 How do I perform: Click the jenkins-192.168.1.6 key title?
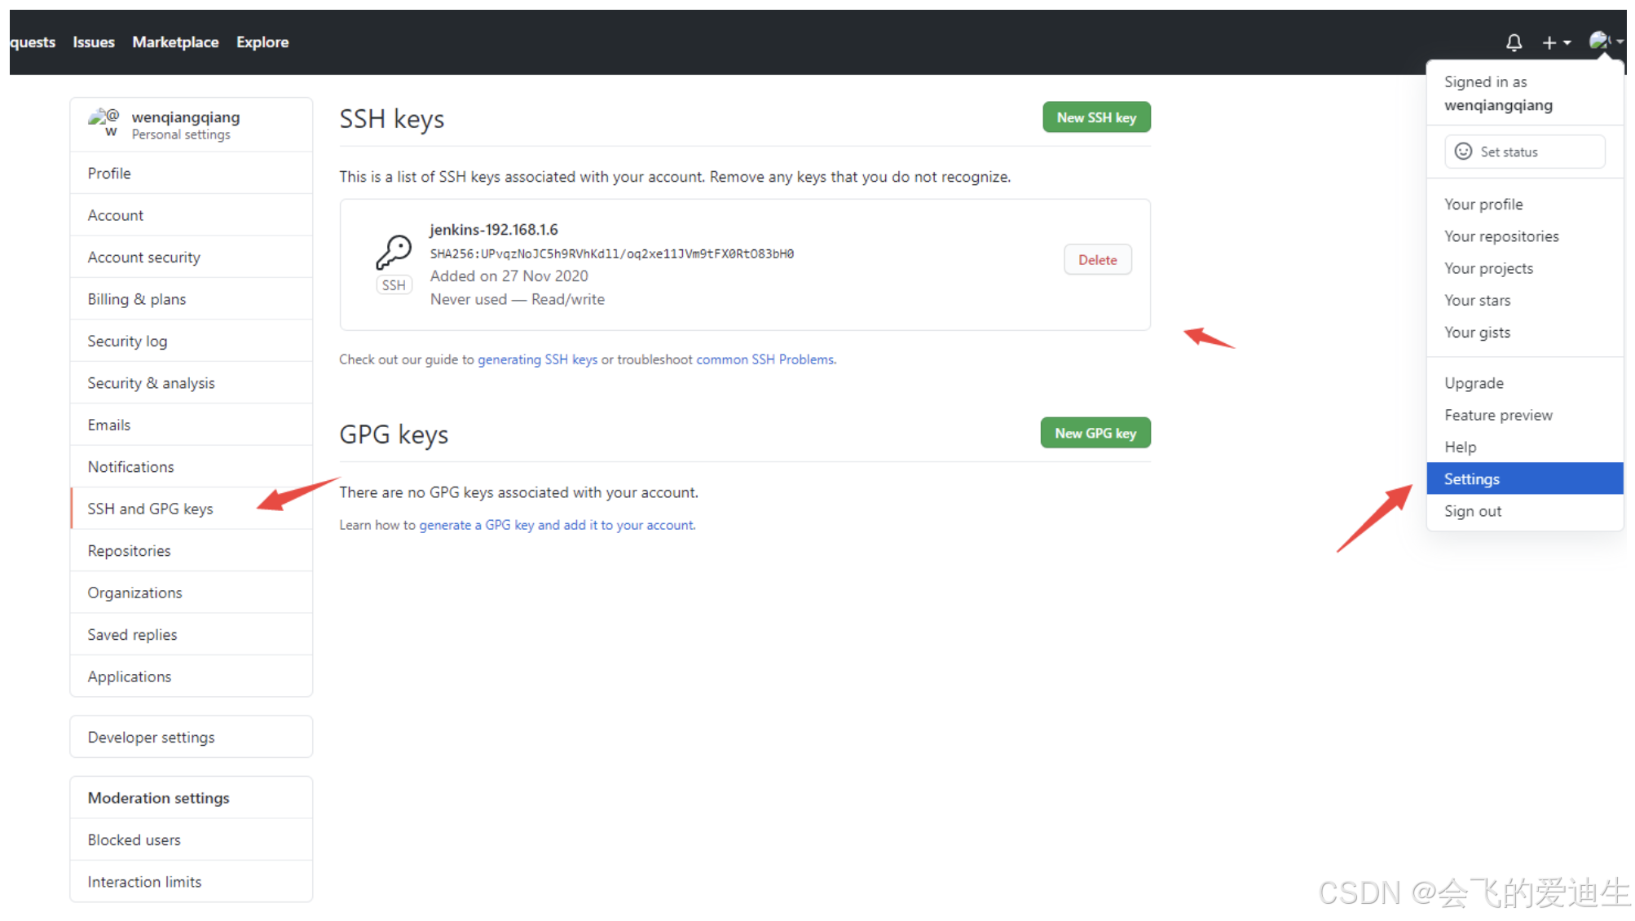(494, 230)
